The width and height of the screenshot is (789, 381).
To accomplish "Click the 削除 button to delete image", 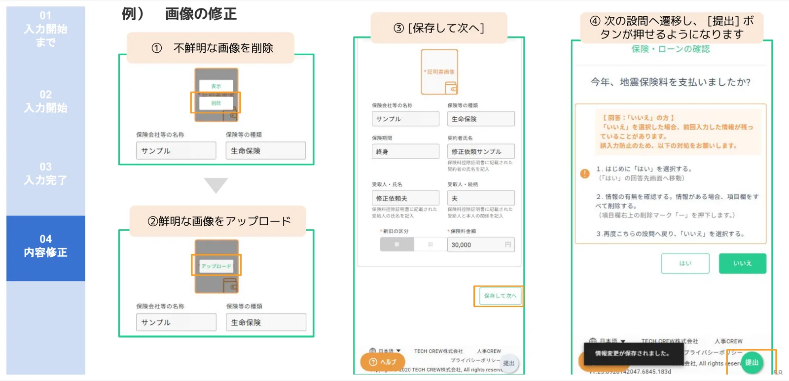I will click(216, 103).
